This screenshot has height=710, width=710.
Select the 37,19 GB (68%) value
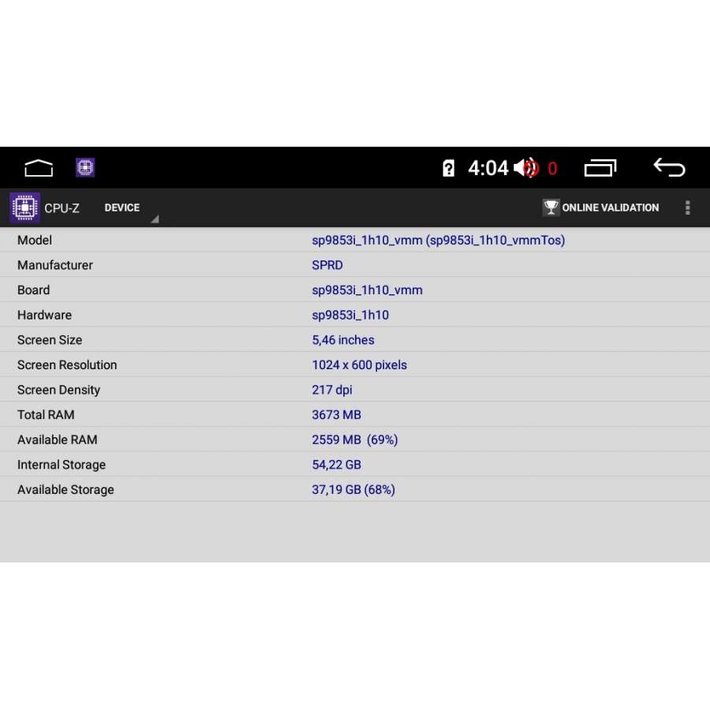point(353,489)
